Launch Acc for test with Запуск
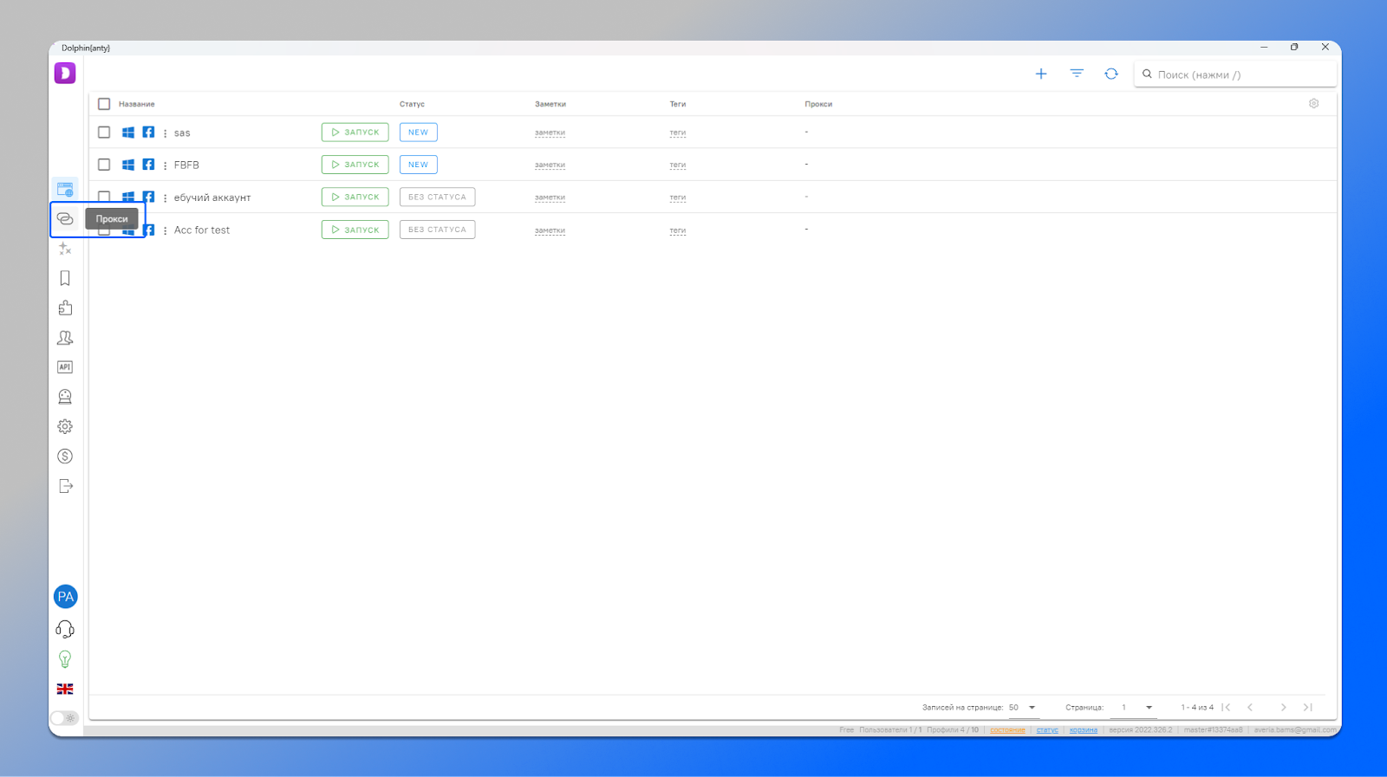This screenshot has height=777, width=1387. point(355,230)
